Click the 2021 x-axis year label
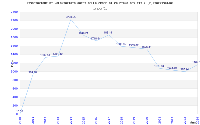 159,120
